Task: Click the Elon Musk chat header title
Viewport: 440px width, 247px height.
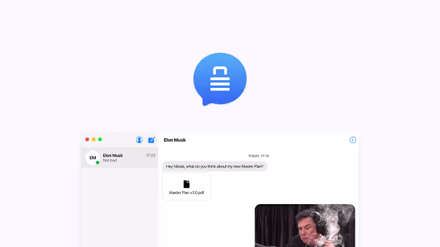Action: (x=175, y=140)
